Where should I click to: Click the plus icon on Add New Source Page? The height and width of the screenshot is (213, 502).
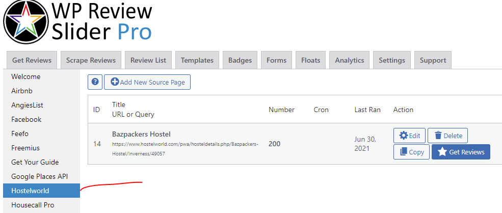pos(115,82)
